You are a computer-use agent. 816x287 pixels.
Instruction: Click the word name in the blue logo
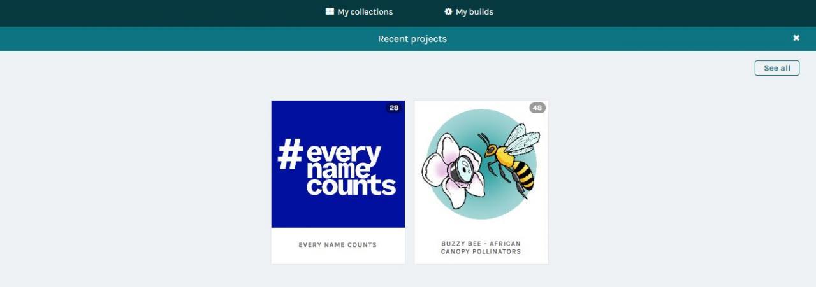[x=338, y=170]
